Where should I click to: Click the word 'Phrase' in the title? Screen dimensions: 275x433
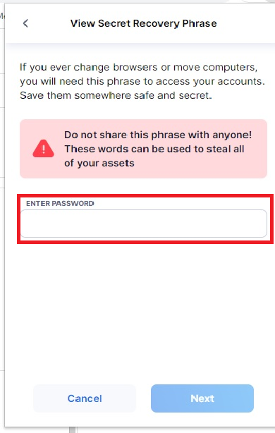point(200,23)
